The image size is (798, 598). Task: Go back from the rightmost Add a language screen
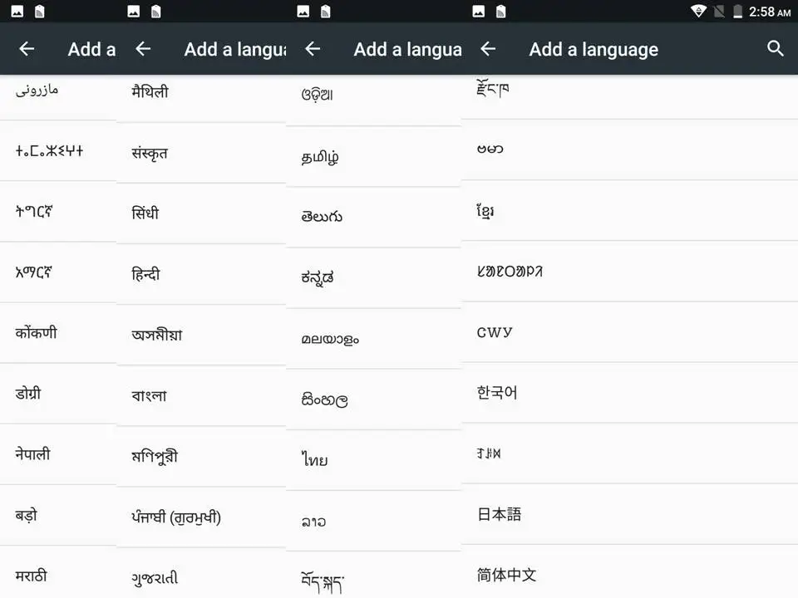coord(488,49)
